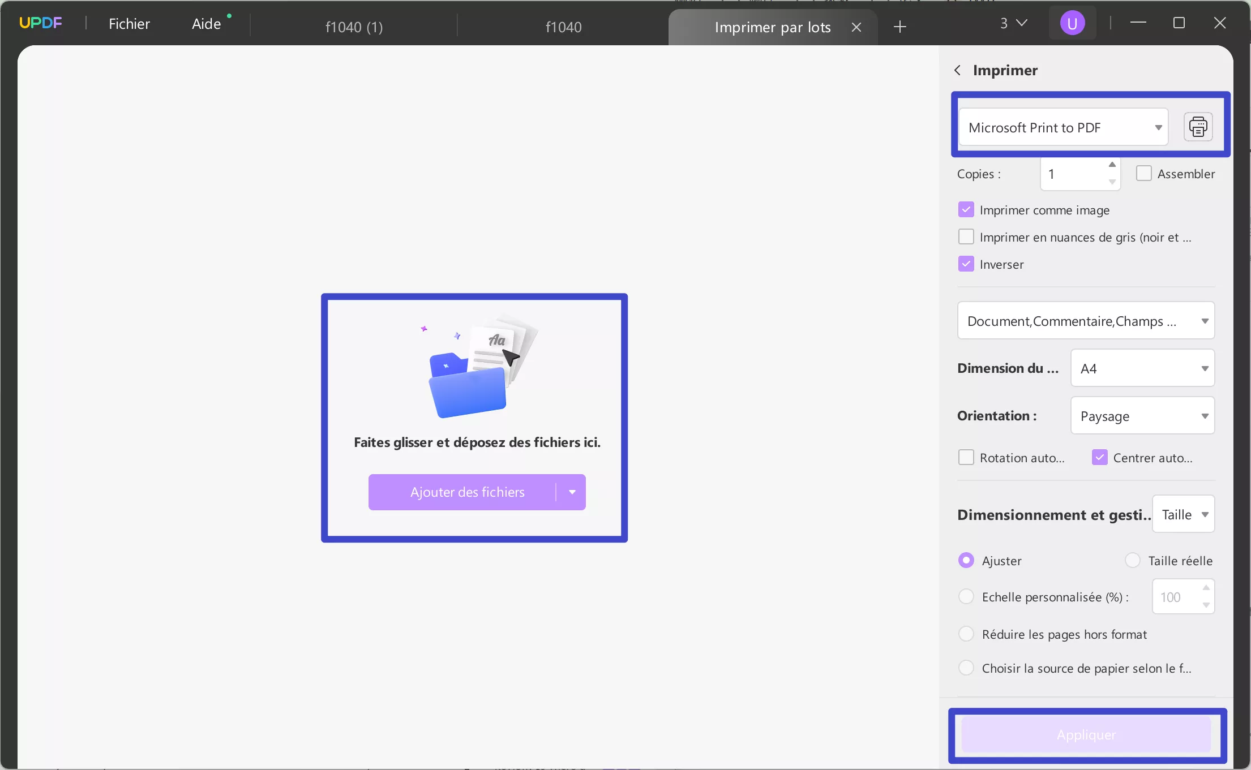
Task: Open the Fichier menu
Action: point(129,23)
